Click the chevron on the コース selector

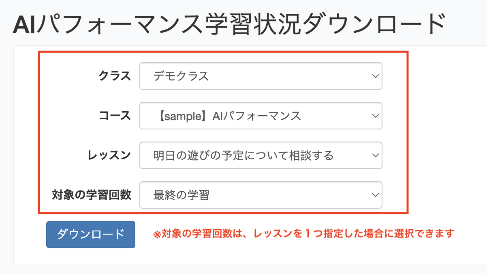[375, 116]
